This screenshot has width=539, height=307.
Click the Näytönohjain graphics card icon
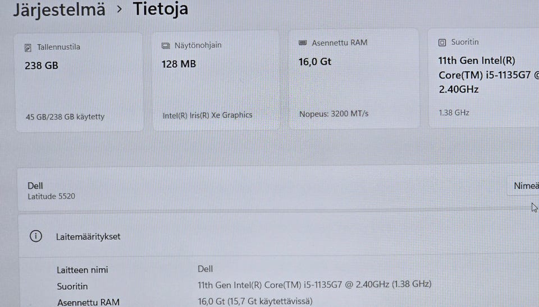[x=166, y=45]
